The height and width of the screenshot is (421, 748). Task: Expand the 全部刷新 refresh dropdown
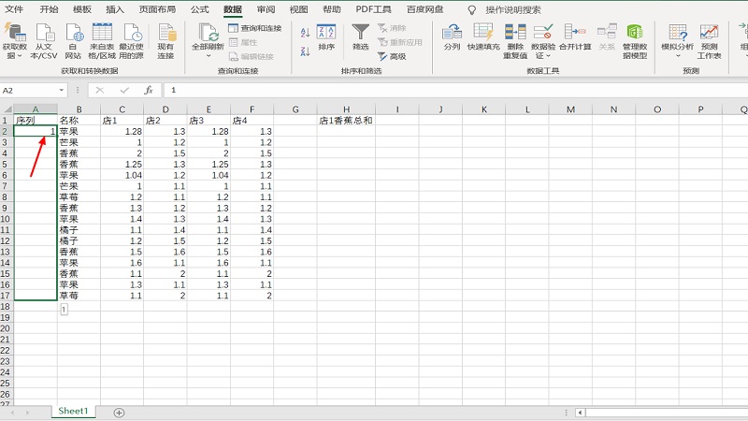[x=209, y=55]
